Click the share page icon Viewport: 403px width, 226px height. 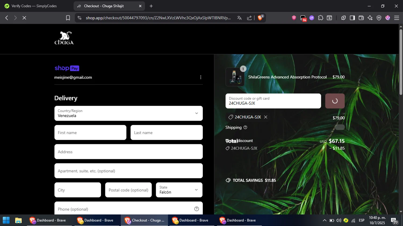[x=249, y=18]
